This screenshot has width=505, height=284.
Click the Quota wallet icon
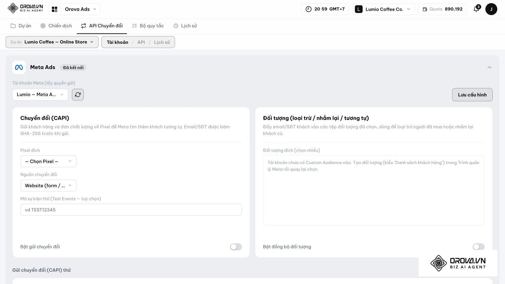coord(425,9)
